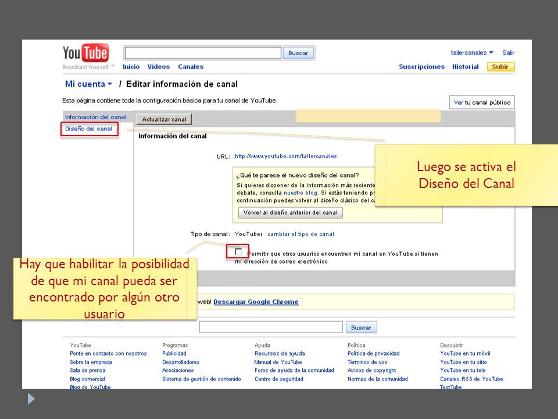Viewport: 558px width, 419px height.
Task: Click cambiar el tipo de canal link
Action: (301, 234)
